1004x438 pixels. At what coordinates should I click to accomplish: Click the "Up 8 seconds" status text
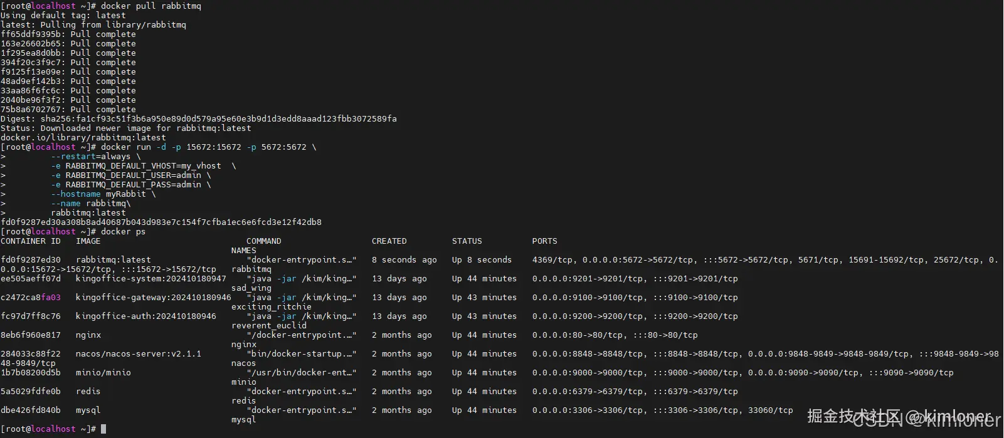pos(482,260)
